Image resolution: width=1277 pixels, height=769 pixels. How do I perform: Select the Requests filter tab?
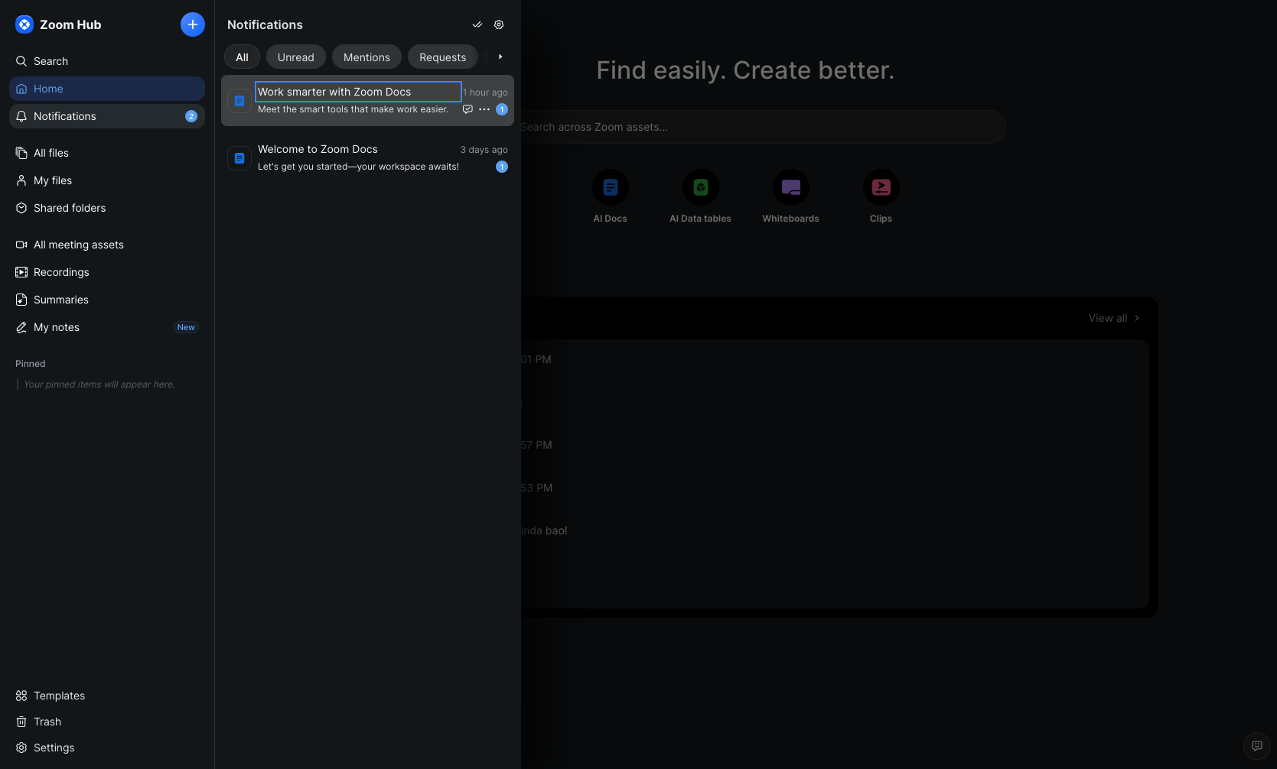(x=443, y=57)
